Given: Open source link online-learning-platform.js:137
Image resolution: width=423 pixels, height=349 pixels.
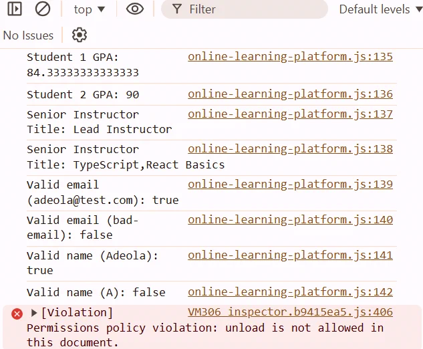Looking at the screenshot, I should (290, 114).
